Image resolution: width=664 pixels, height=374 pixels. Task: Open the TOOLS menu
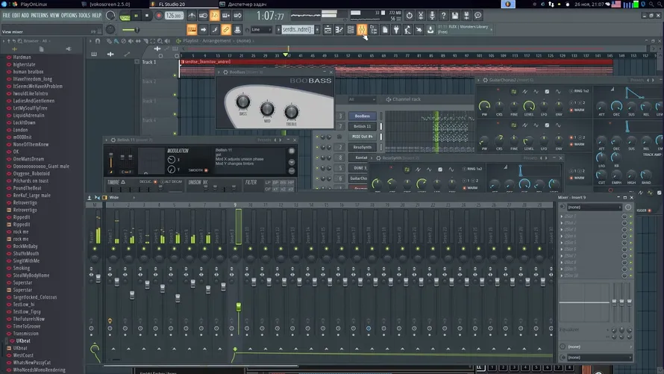pos(84,15)
